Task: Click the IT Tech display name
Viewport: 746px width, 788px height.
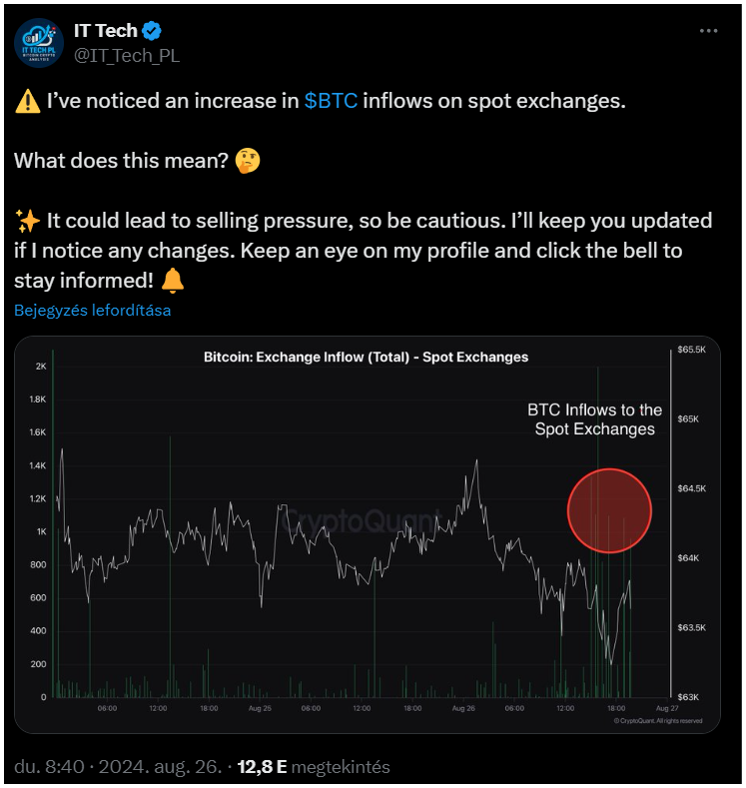Action: click(106, 31)
